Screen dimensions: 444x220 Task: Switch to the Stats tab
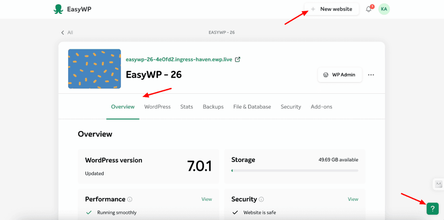[186, 107]
